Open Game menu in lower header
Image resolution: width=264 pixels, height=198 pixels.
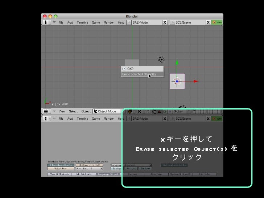click(96, 119)
